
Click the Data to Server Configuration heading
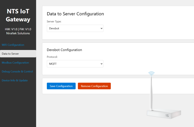75,14
